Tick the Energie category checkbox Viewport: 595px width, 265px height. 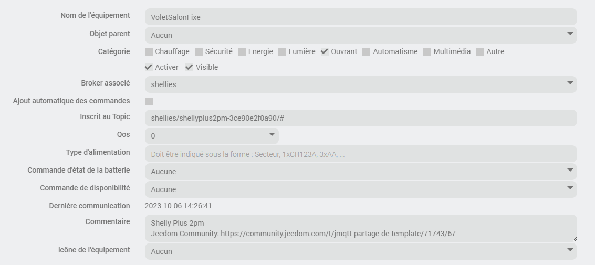point(242,51)
